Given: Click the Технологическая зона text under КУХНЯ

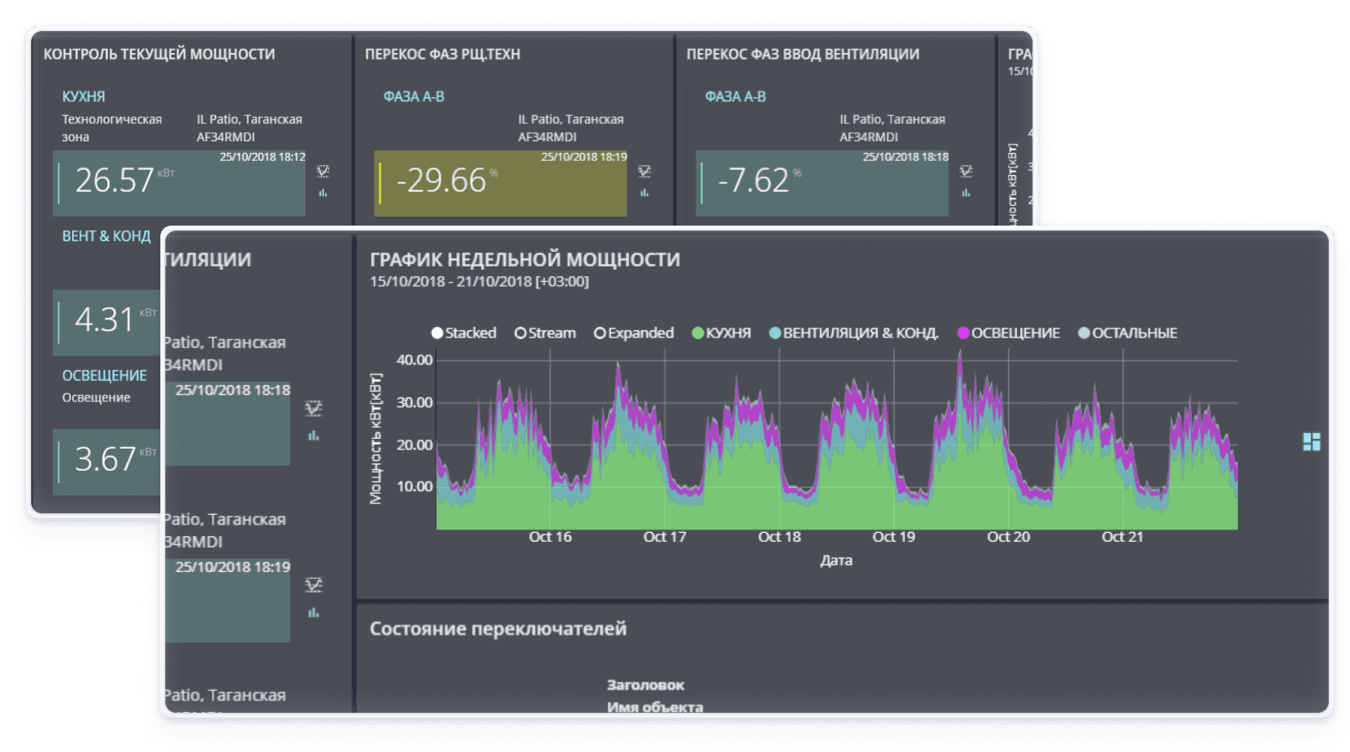Looking at the screenshot, I should (112, 128).
